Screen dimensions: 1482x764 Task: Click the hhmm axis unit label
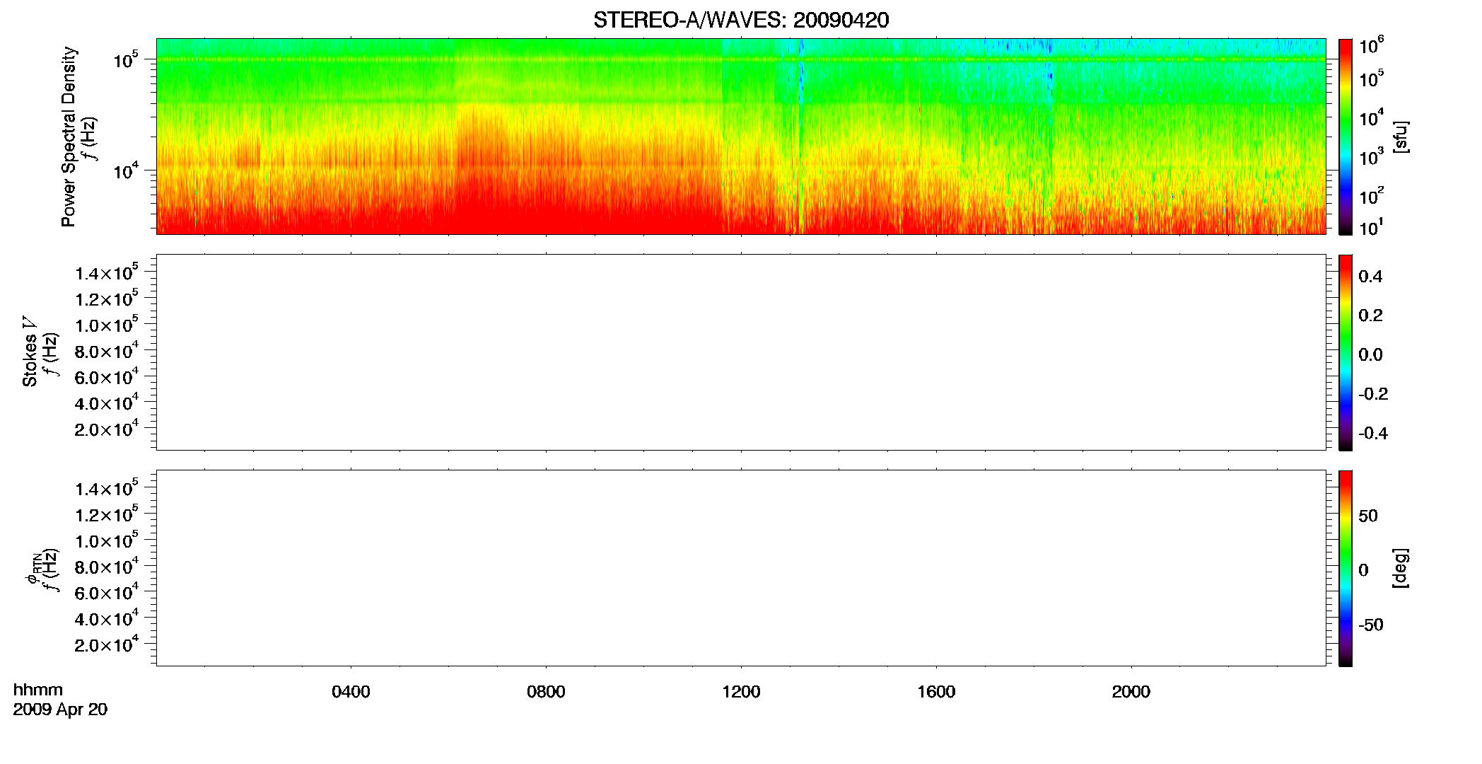[38, 690]
